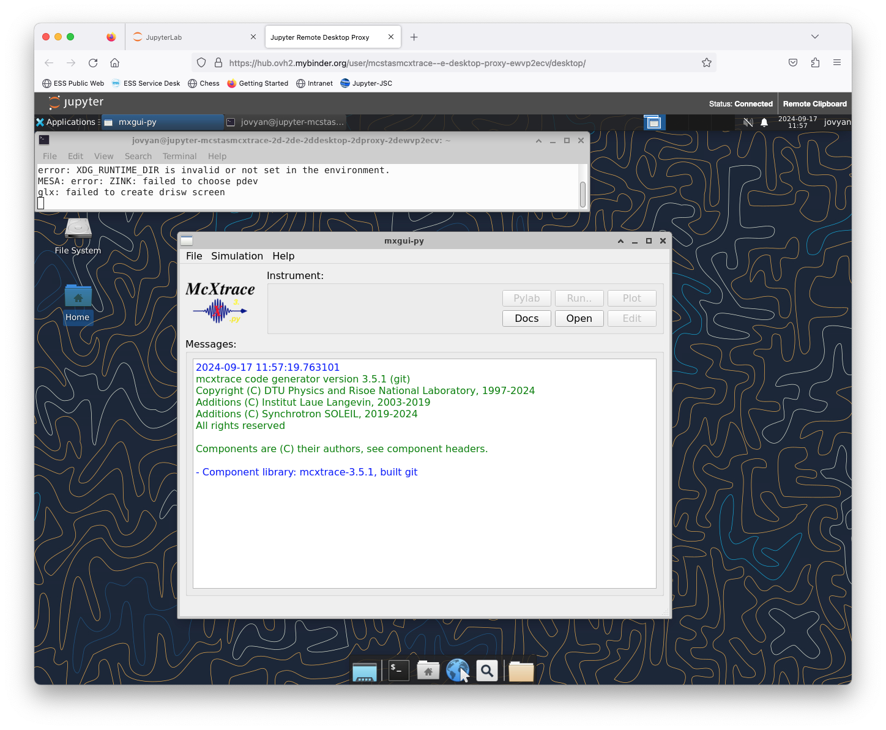886x730 pixels.
Task: Toggle the muted volume icon
Action: coord(748,122)
